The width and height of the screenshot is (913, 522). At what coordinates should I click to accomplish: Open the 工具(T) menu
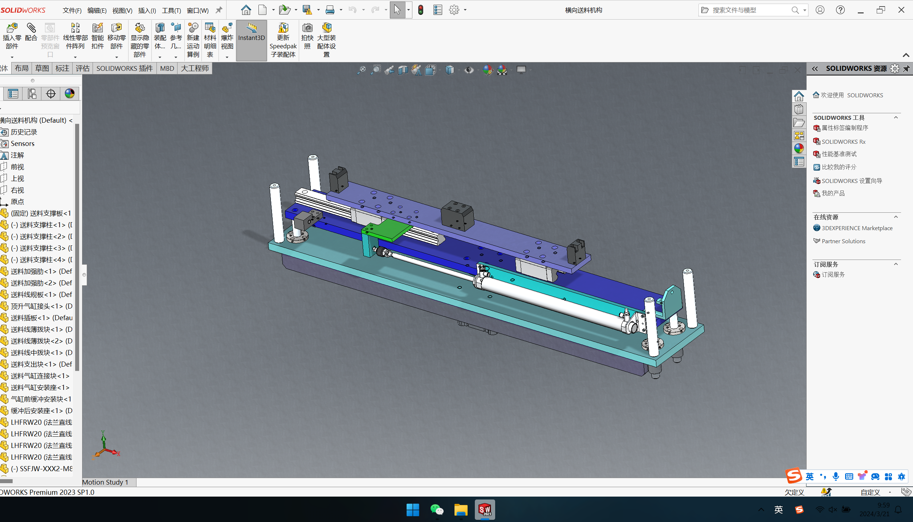coord(171,11)
